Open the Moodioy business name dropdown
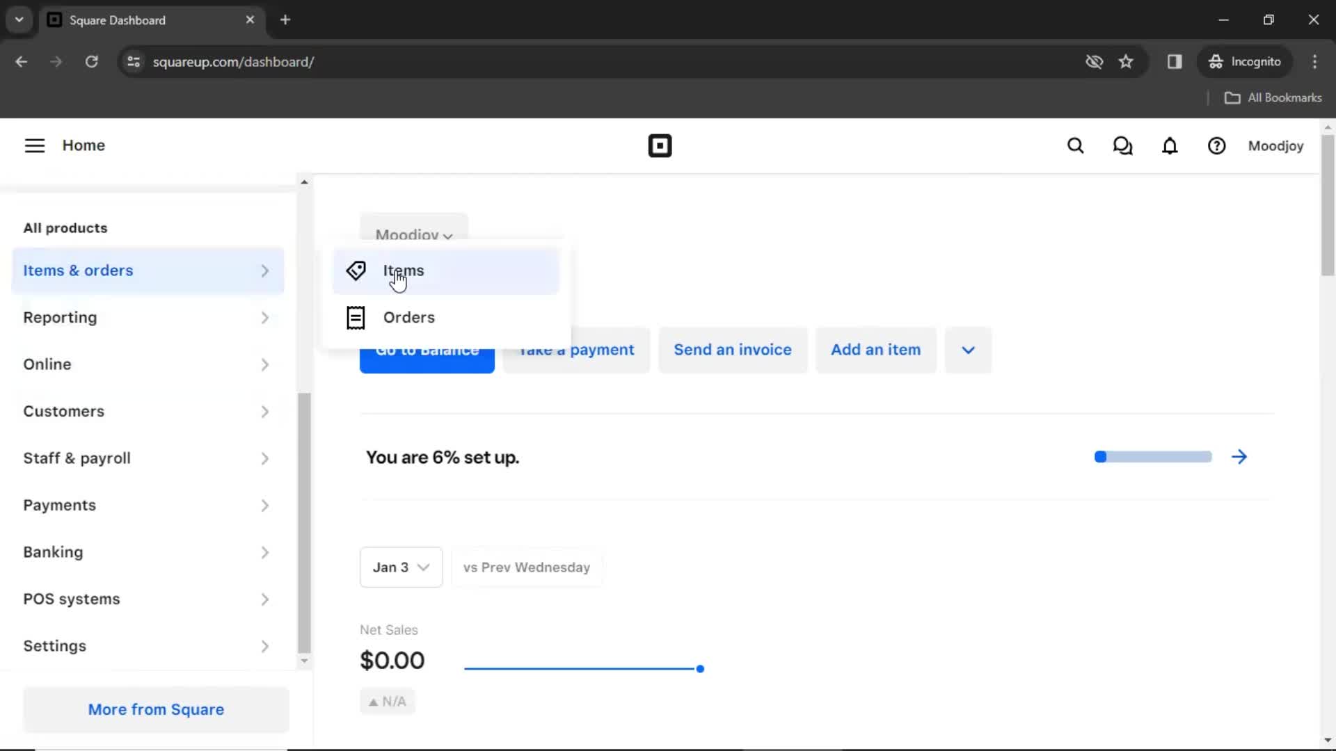 point(414,235)
